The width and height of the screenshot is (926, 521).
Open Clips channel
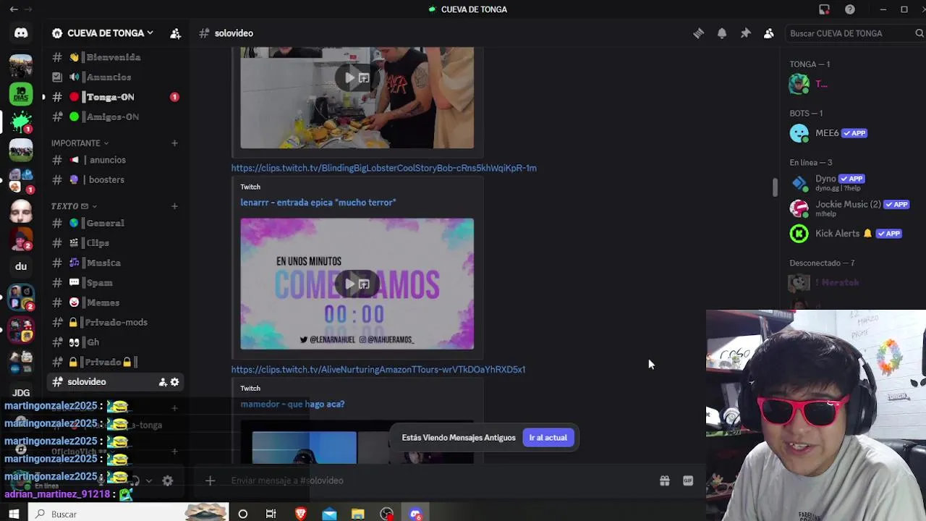116,243
